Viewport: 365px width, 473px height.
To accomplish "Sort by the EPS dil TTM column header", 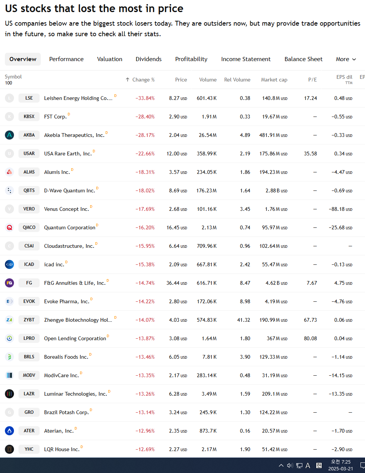I will coord(344,79).
